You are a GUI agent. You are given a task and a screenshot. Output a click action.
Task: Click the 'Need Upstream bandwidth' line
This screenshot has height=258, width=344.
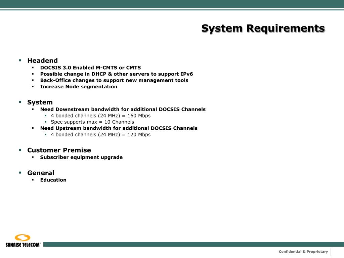(119, 128)
